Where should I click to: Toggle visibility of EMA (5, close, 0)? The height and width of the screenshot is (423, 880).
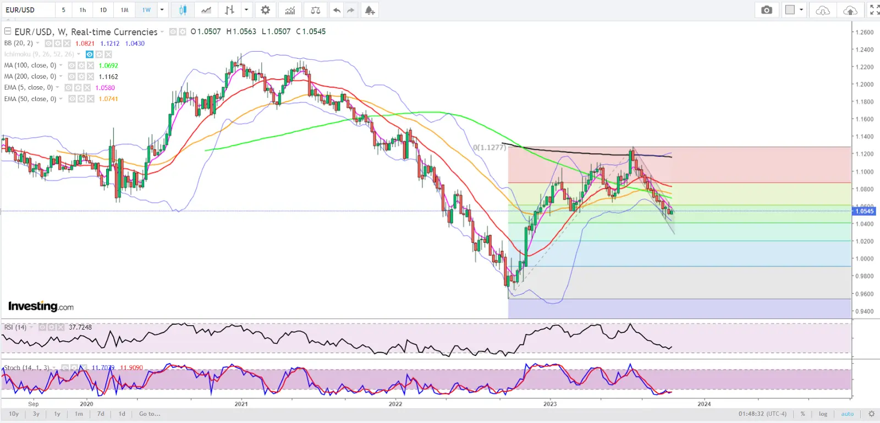(x=68, y=87)
